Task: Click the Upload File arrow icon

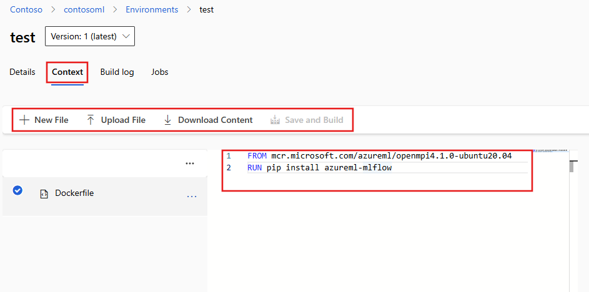Action: [91, 120]
